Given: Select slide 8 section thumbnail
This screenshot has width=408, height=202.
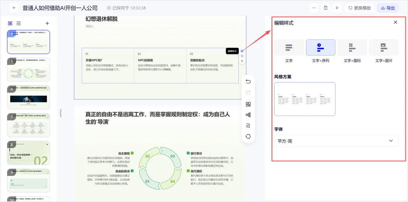Looking at the screenshot, I should [29, 153].
